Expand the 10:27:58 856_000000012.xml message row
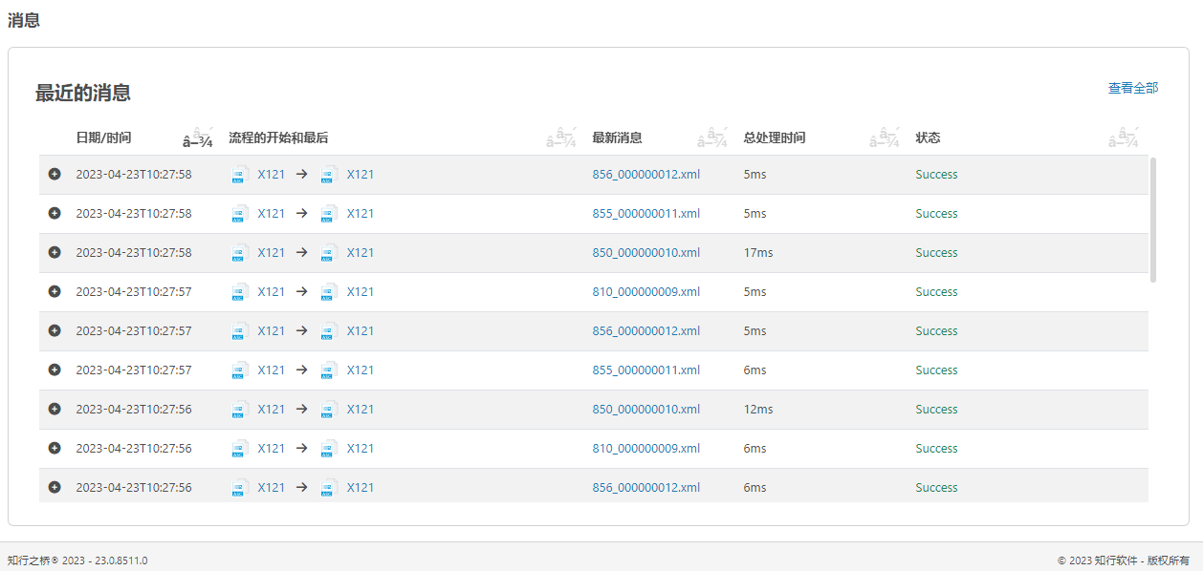 (55, 175)
